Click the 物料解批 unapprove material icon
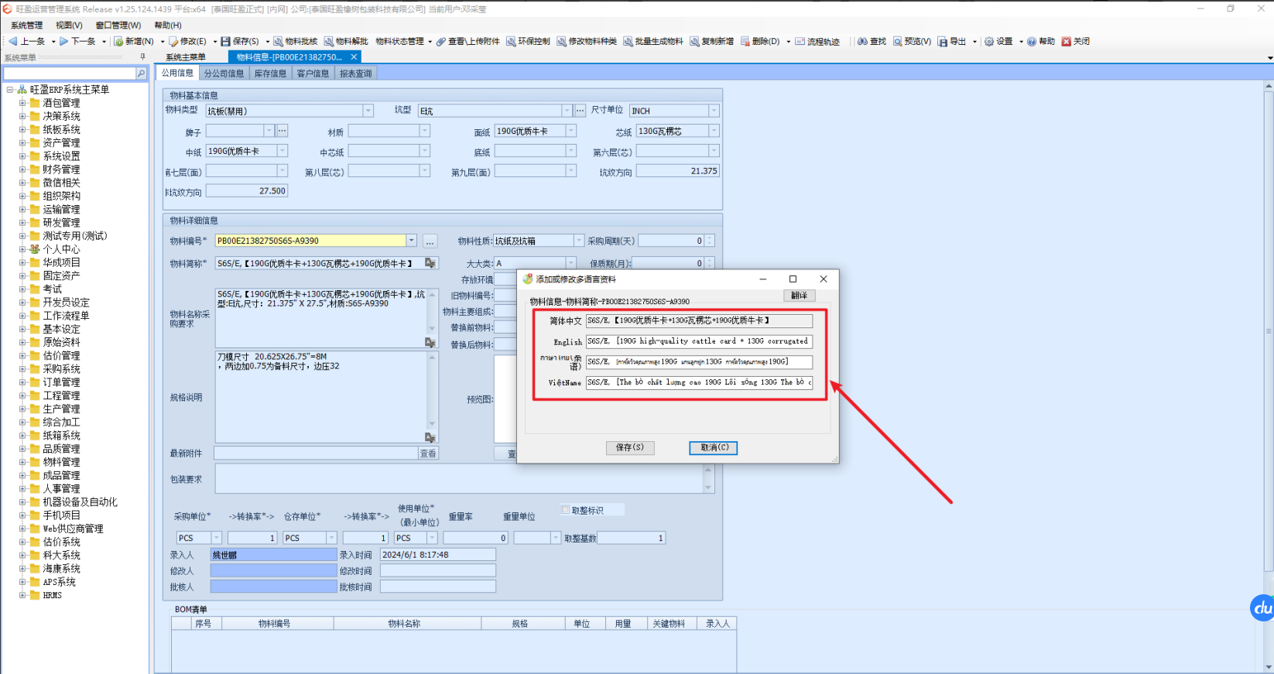Image resolution: width=1274 pixels, height=674 pixels. click(x=329, y=41)
